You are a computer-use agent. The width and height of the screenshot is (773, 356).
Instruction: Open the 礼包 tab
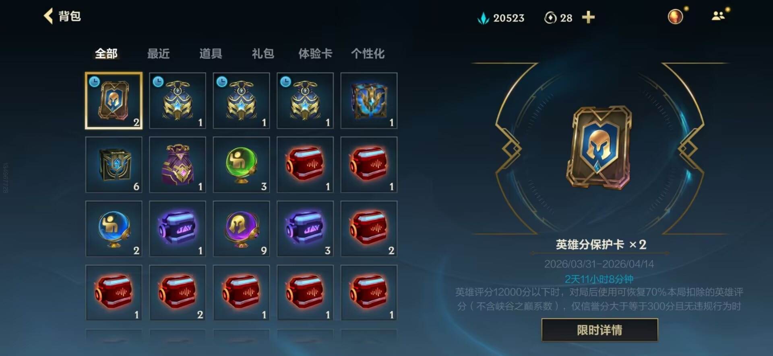263,53
